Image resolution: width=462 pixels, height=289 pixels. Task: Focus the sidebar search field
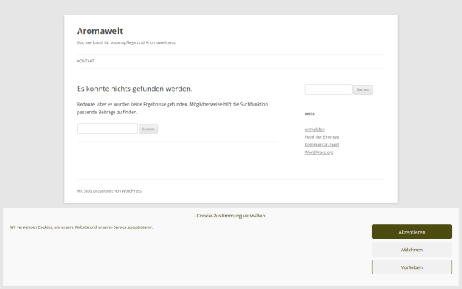point(328,89)
